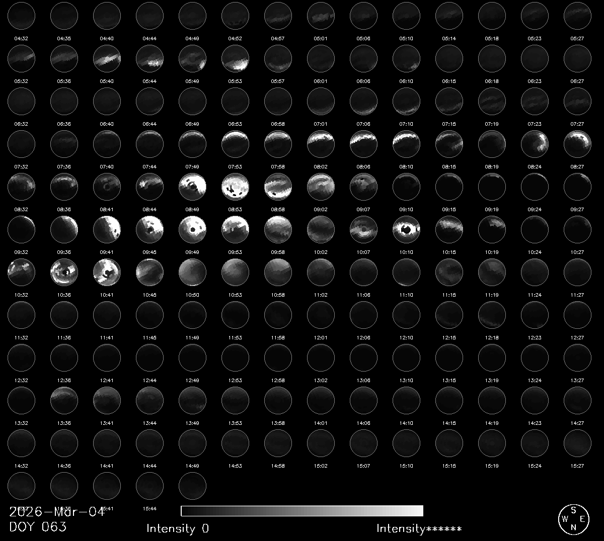This screenshot has height=541, width=604.
Task: Click the Intensity 0 scale label
Action: pyautogui.click(x=177, y=528)
